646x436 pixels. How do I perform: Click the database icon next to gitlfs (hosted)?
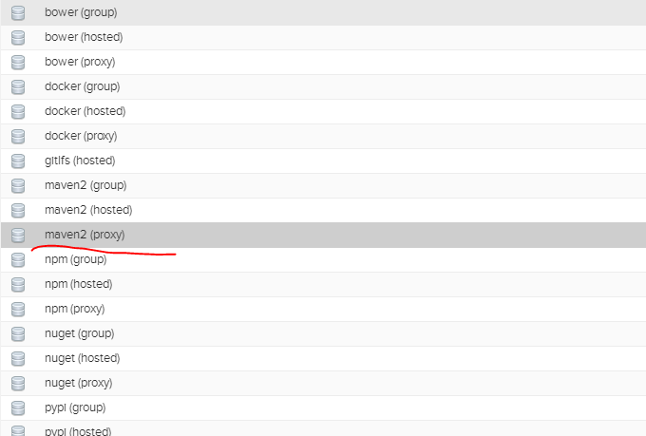pyautogui.click(x=18, y=161)
